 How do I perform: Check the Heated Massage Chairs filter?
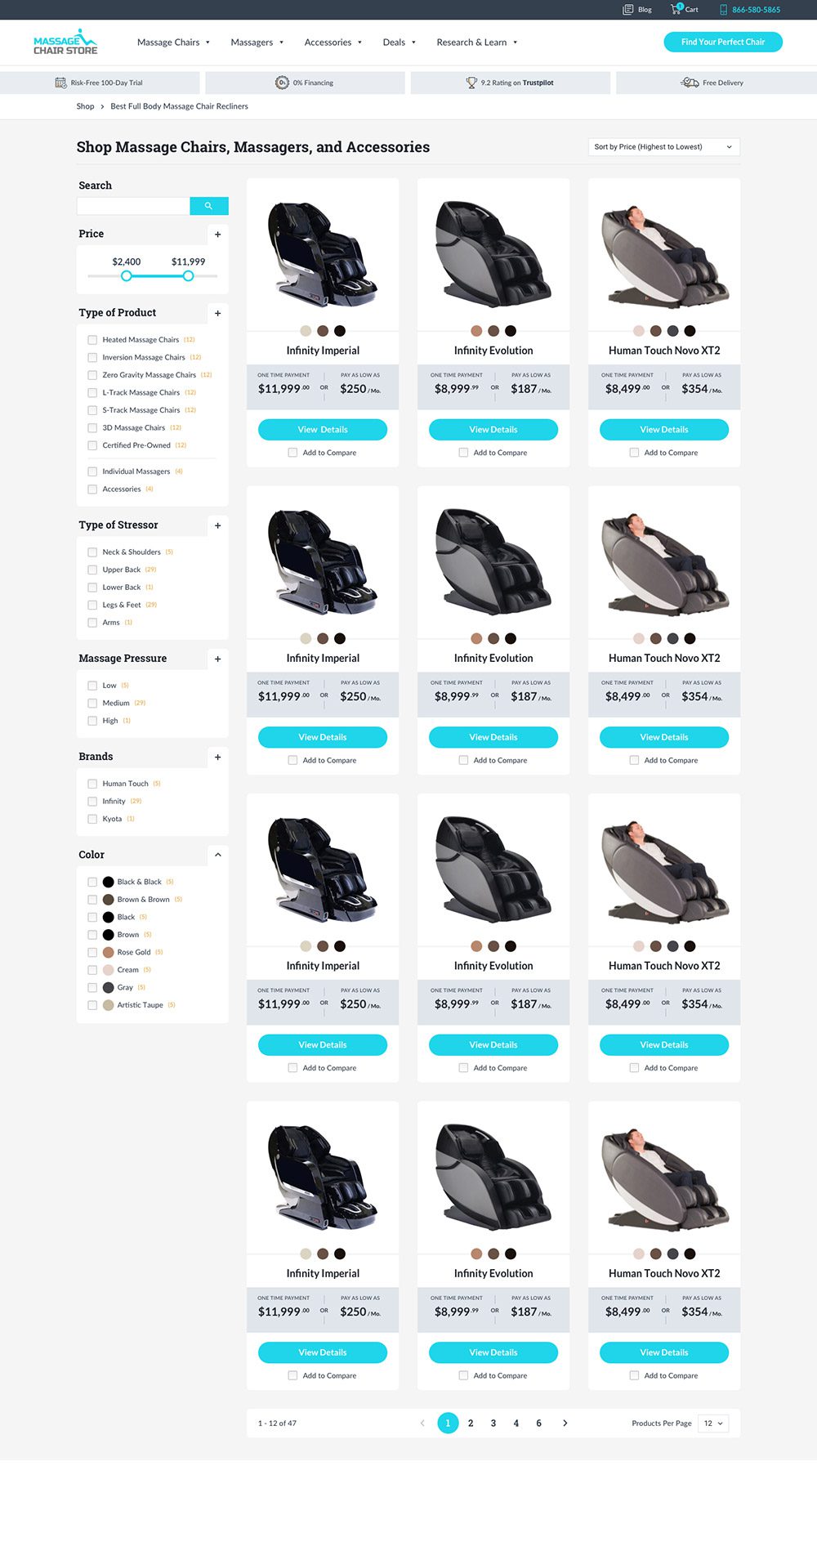(x=92, y=340)
